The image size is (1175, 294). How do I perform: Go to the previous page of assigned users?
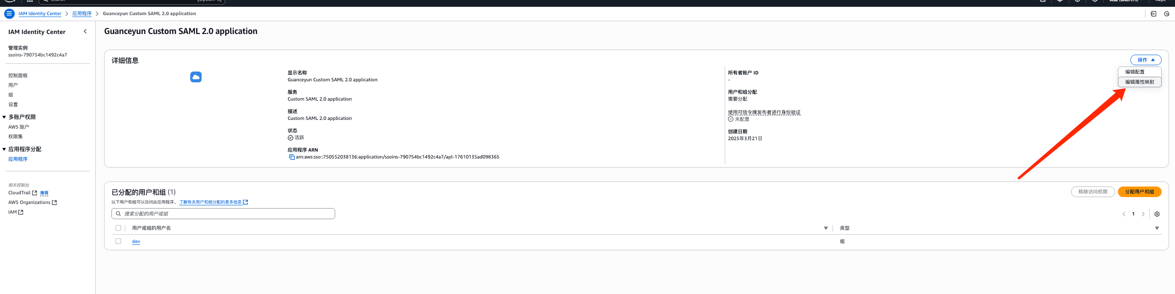coord(1124,214)
